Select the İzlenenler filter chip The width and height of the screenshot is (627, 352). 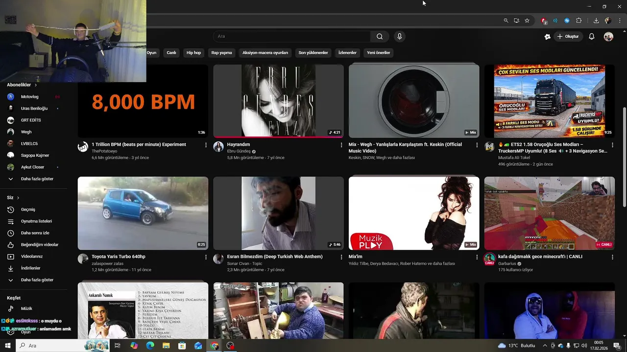coord(347,53)
